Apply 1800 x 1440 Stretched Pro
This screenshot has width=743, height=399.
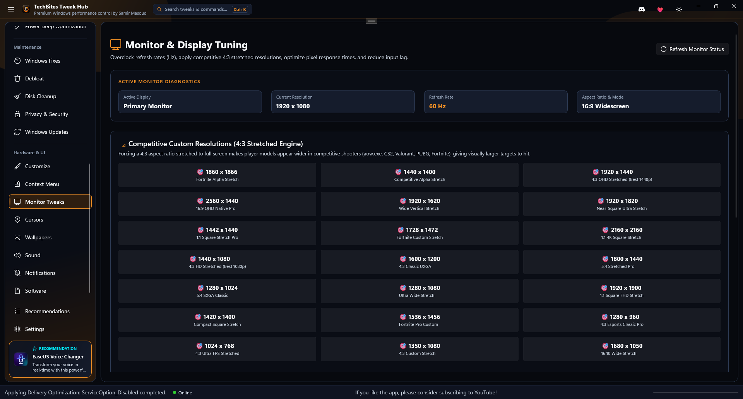tap(622, 262)
